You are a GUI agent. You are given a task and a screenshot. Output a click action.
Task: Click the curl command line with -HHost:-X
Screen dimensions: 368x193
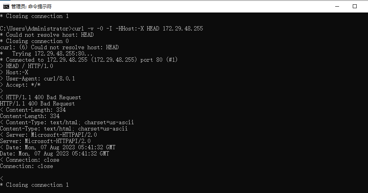coord(102,29)
